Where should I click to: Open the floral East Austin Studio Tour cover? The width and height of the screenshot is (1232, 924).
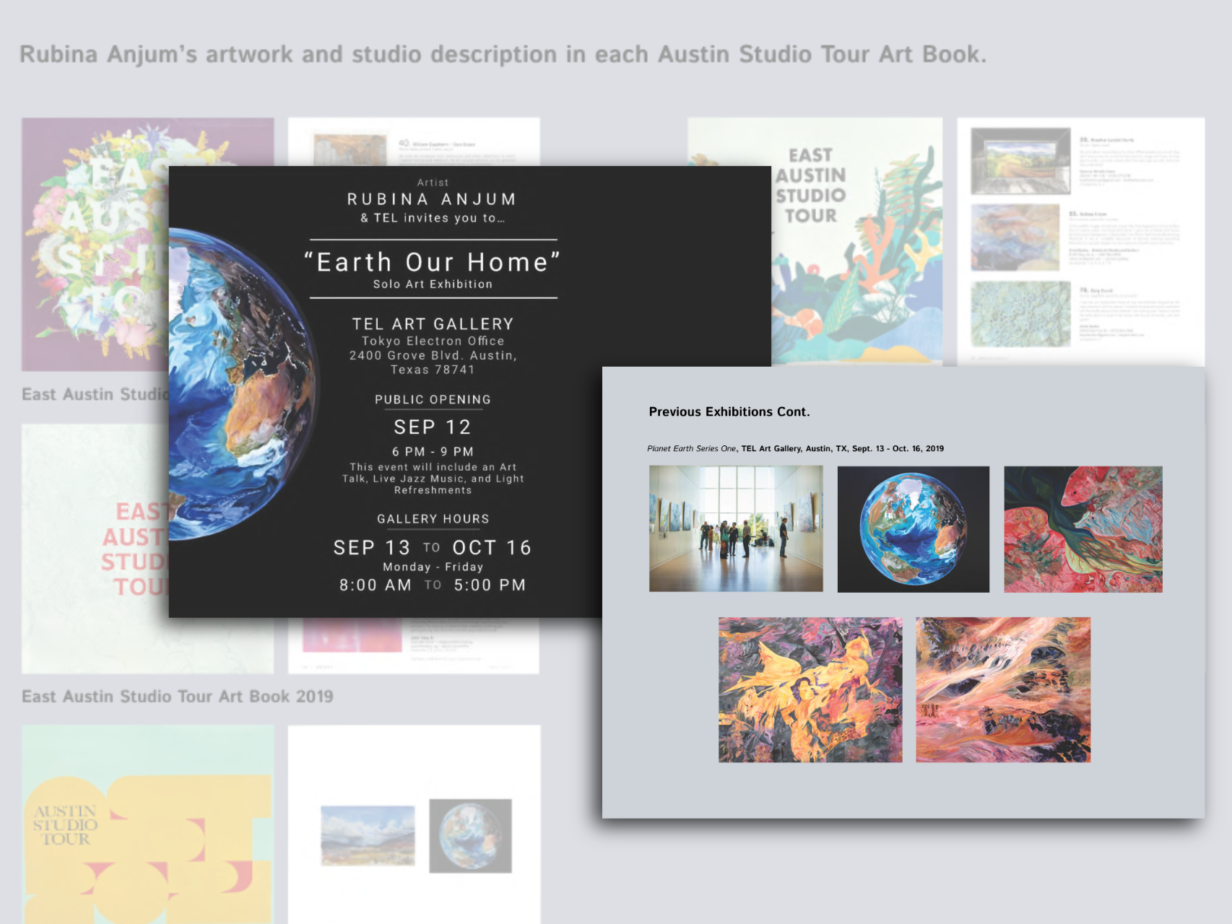coord(95,244)
